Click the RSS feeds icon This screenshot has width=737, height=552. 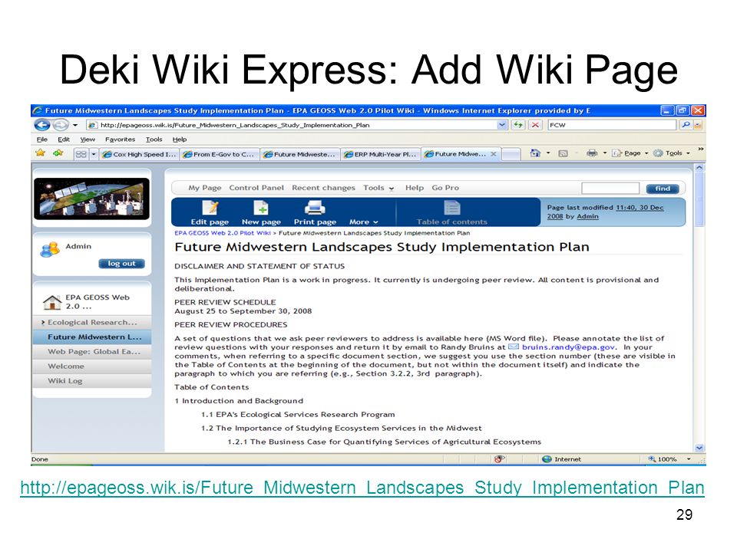563,153
